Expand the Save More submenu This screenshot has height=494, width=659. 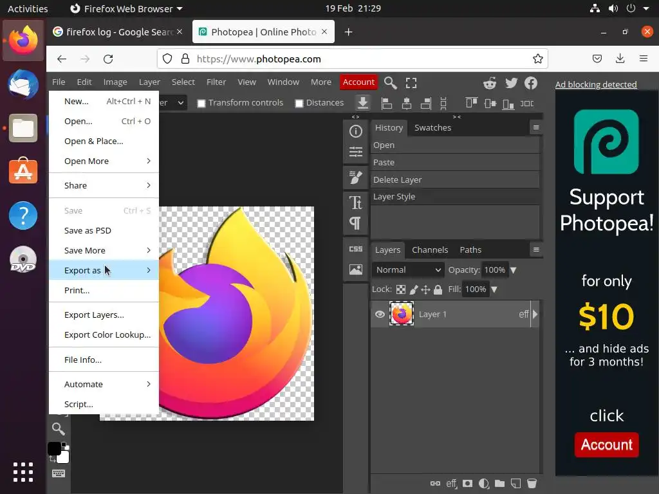coord(104,250)
